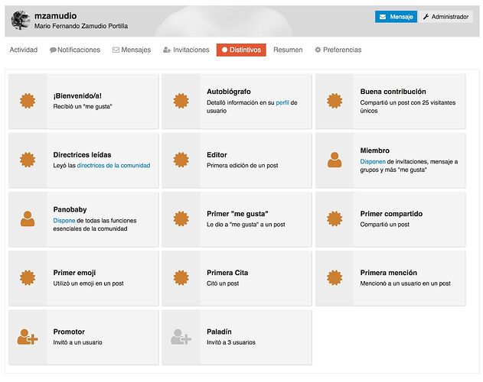This screenshot has width=483, height=382.
Task: Click the Primer emoji badge star icon
Action: coord(28,278)
